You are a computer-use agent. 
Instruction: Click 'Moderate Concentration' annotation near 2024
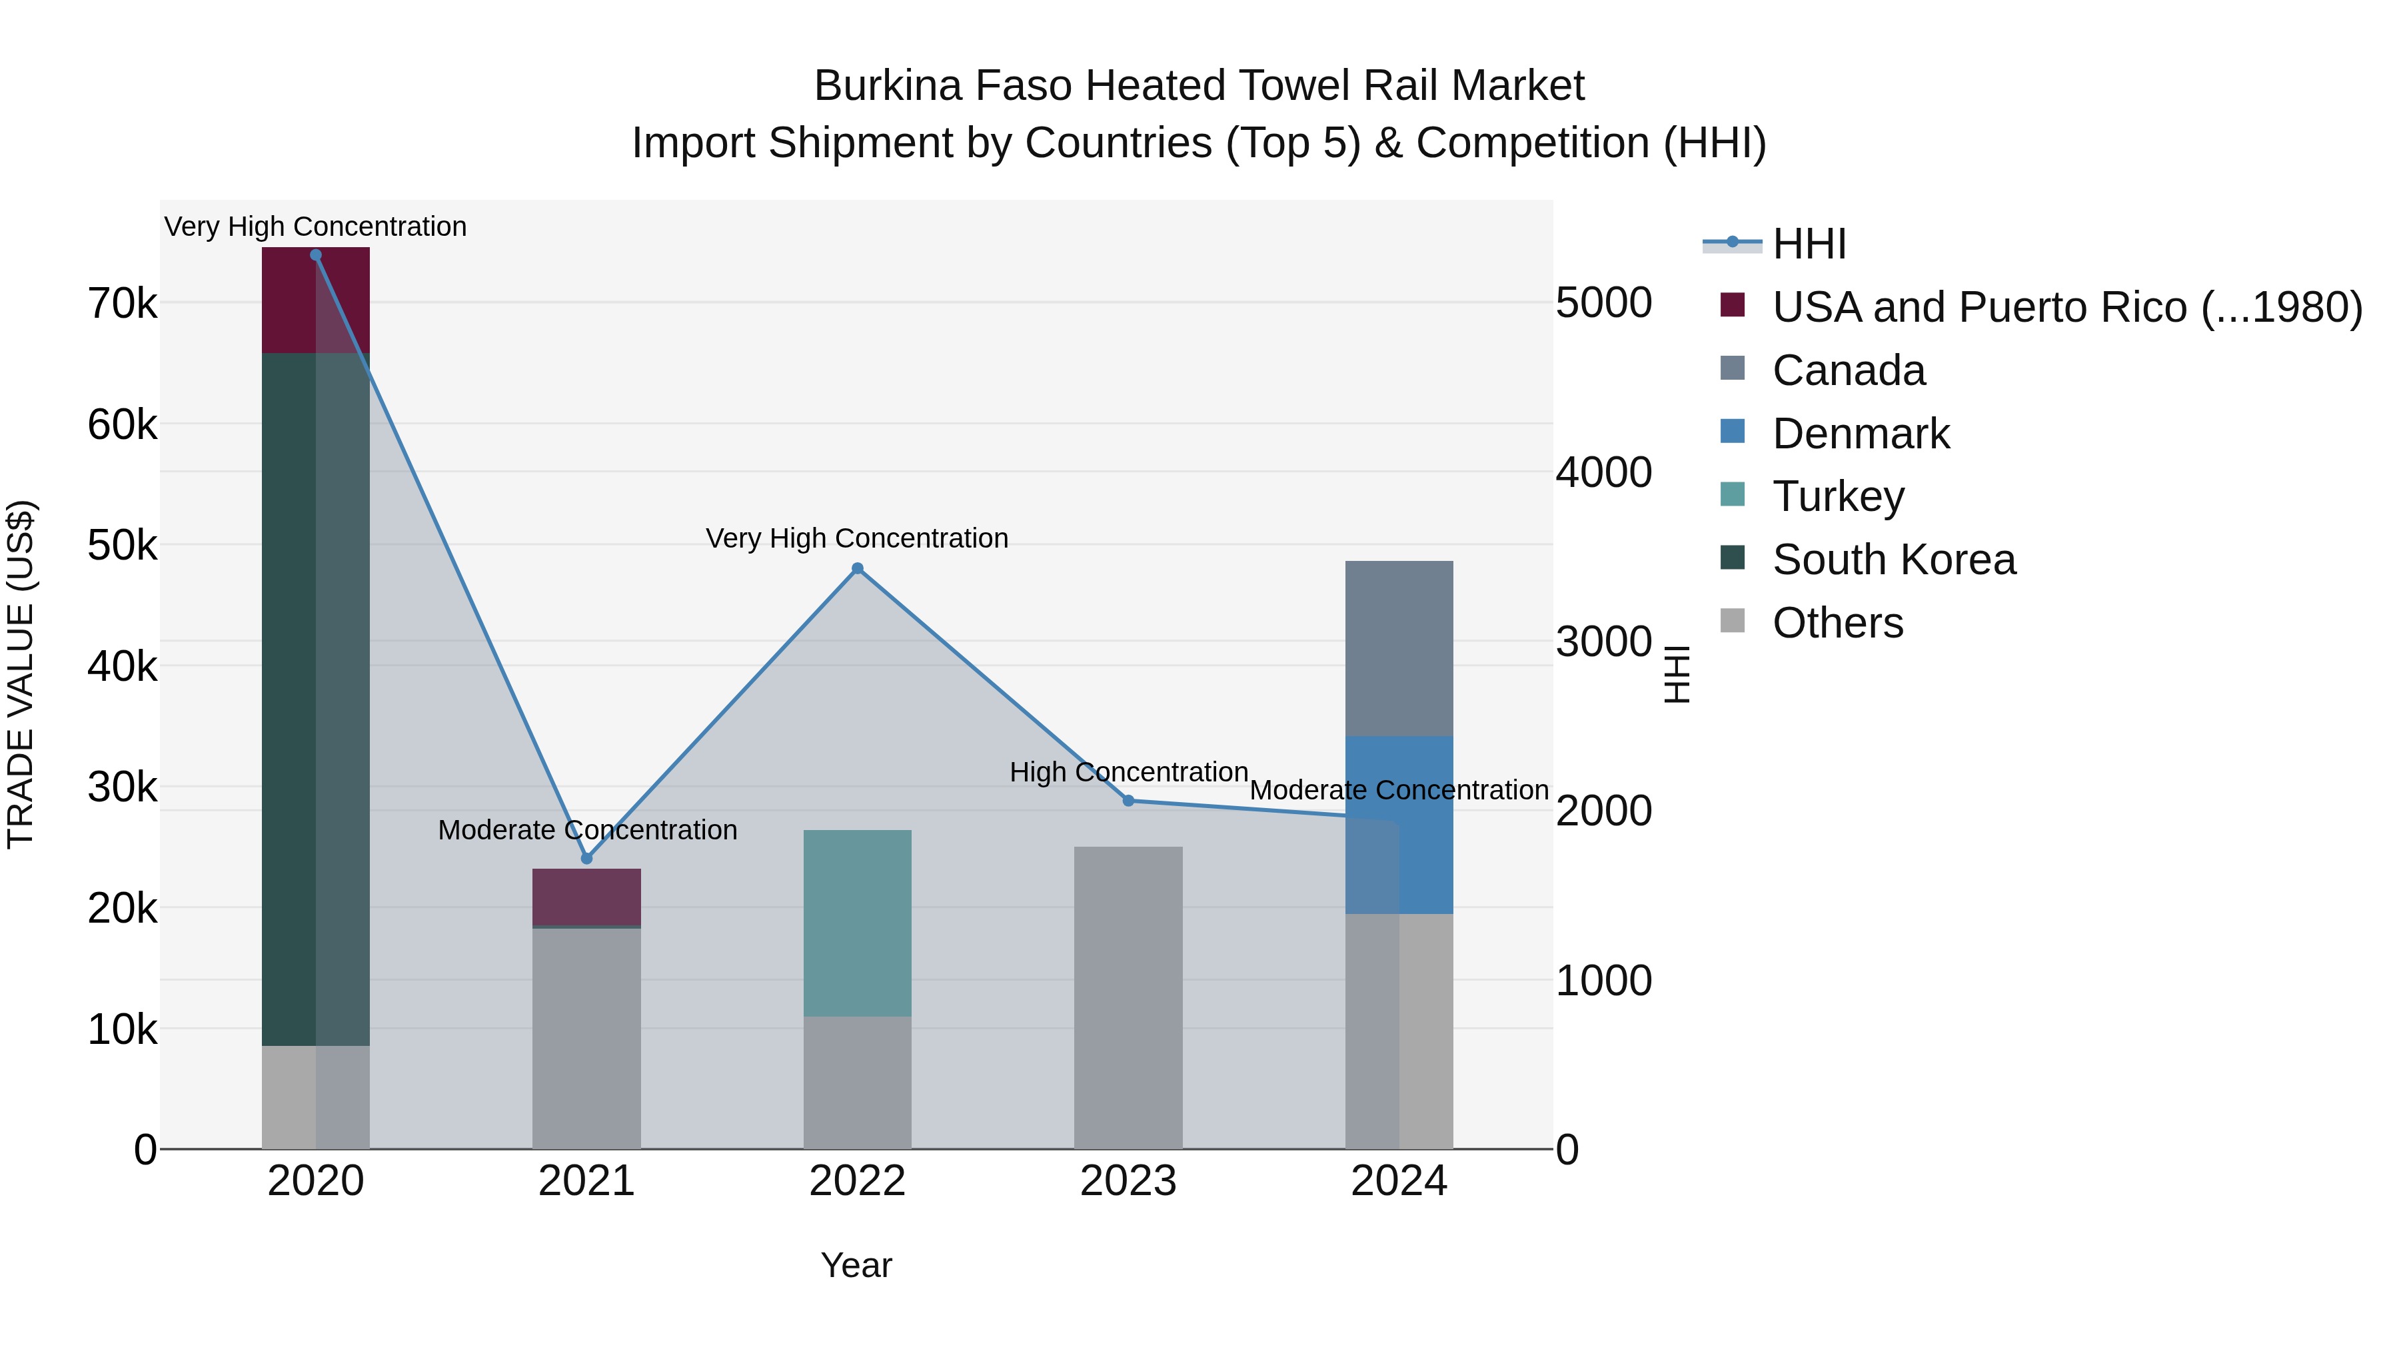point(1399,790)
